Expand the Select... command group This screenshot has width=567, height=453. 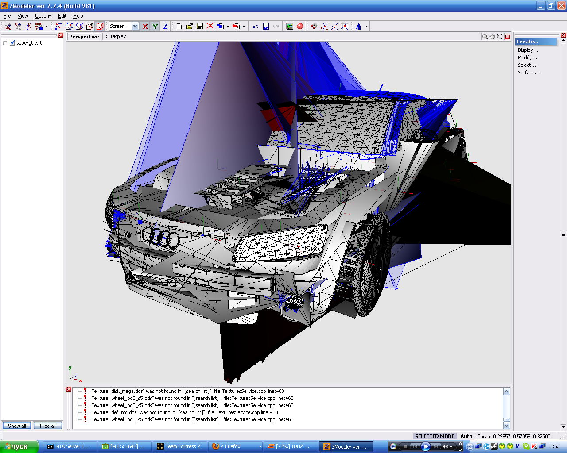[x=527, y=65]
